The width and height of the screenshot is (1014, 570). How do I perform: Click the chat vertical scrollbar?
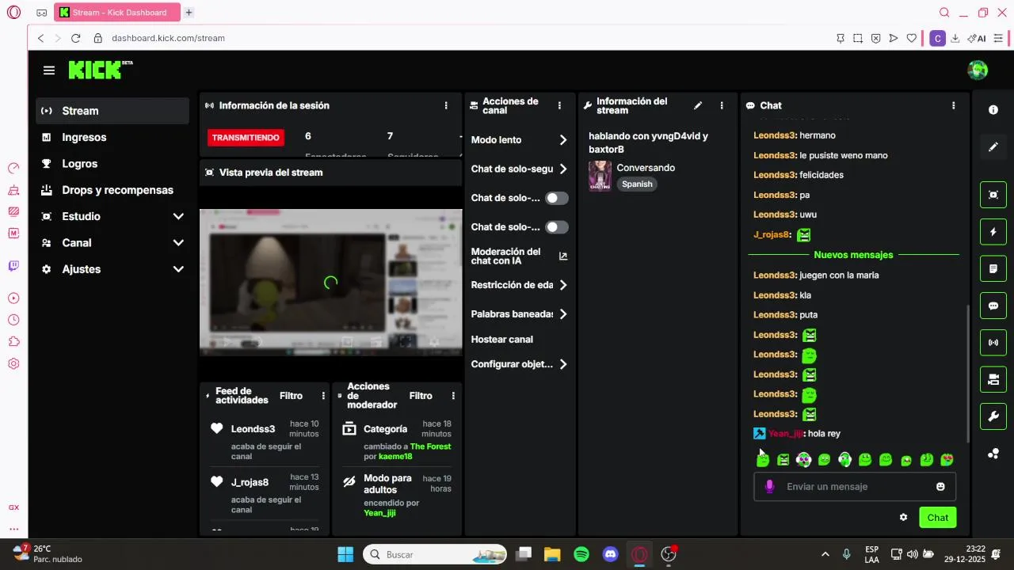[x=968, y=374]
